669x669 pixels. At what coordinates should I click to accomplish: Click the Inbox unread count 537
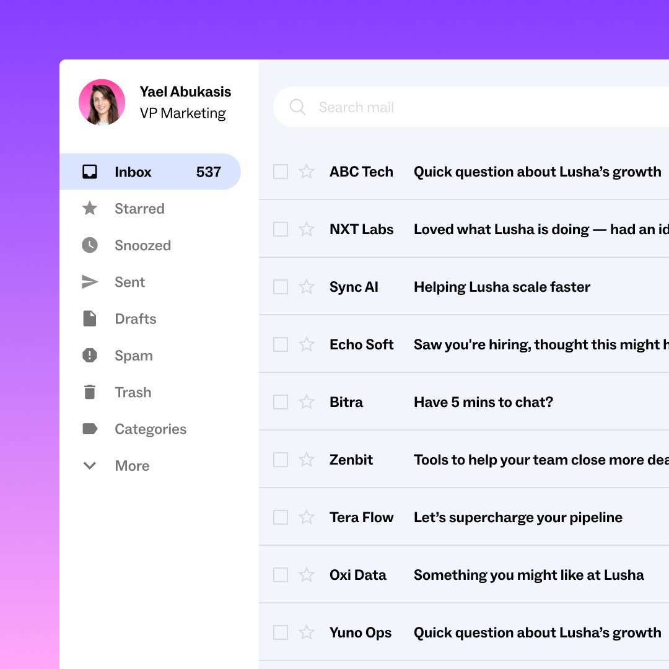pyautogui.click(x=209, y=172)
